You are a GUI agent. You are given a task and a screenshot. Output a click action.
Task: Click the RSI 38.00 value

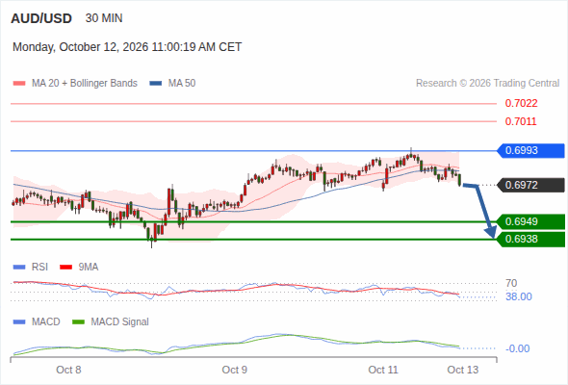519,297
